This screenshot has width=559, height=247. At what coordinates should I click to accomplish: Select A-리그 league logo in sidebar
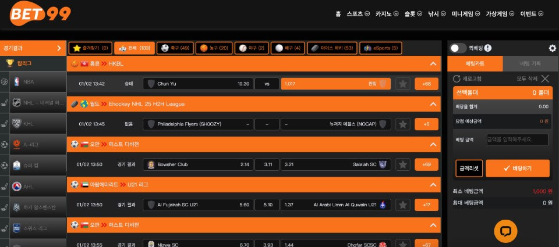(x=16, y=145)
